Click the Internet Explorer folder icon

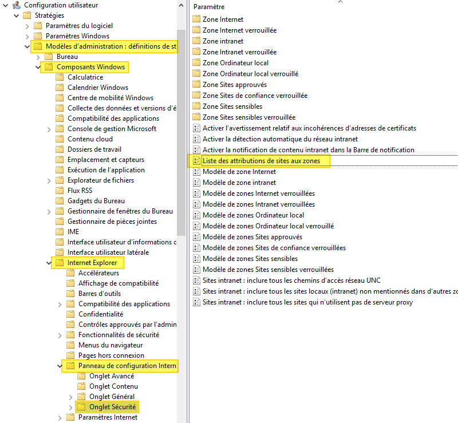[60, 263]
